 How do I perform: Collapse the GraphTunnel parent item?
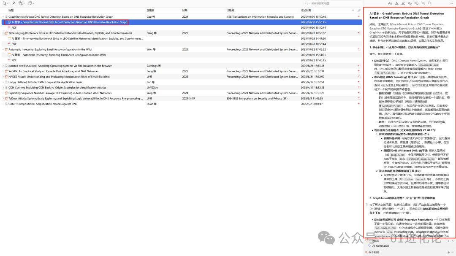(3, 17)
